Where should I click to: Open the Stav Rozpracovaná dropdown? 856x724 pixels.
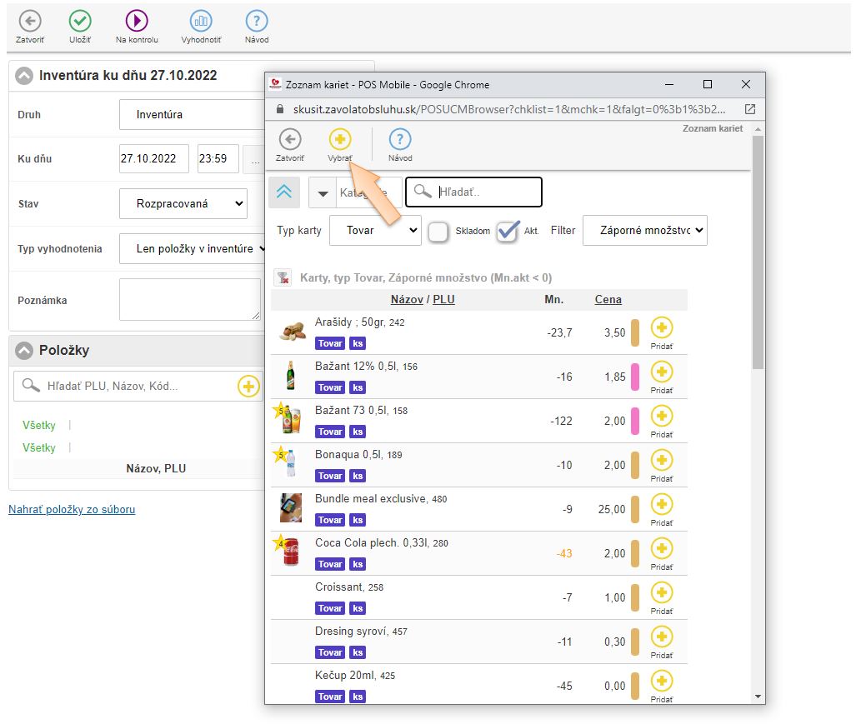[x=183, y=203]
